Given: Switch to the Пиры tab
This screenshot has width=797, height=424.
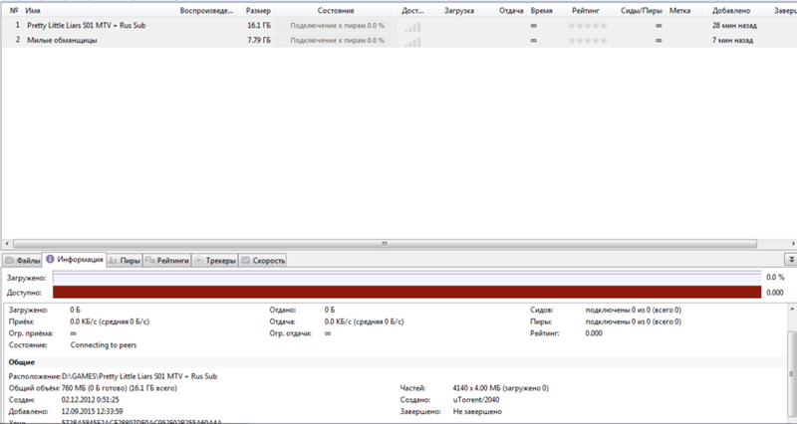Looking at the screenshot, I should pos(125,261).
